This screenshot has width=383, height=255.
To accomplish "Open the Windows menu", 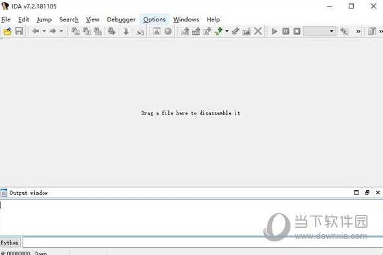I will click(186, 19).
